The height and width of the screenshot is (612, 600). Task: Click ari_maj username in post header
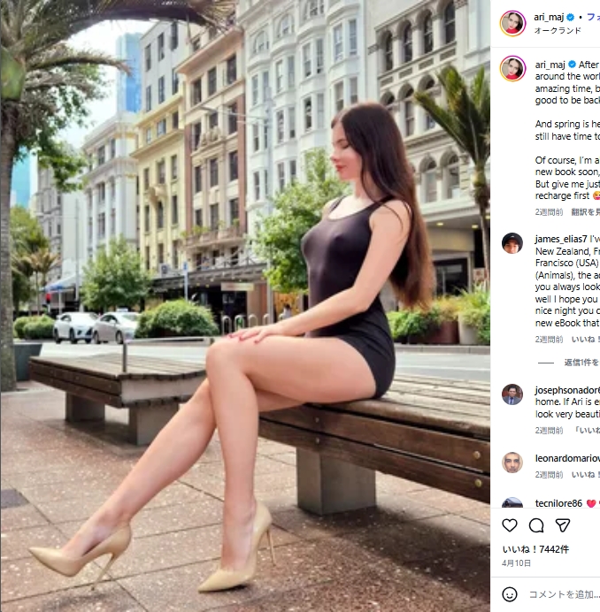click(550, 17)
